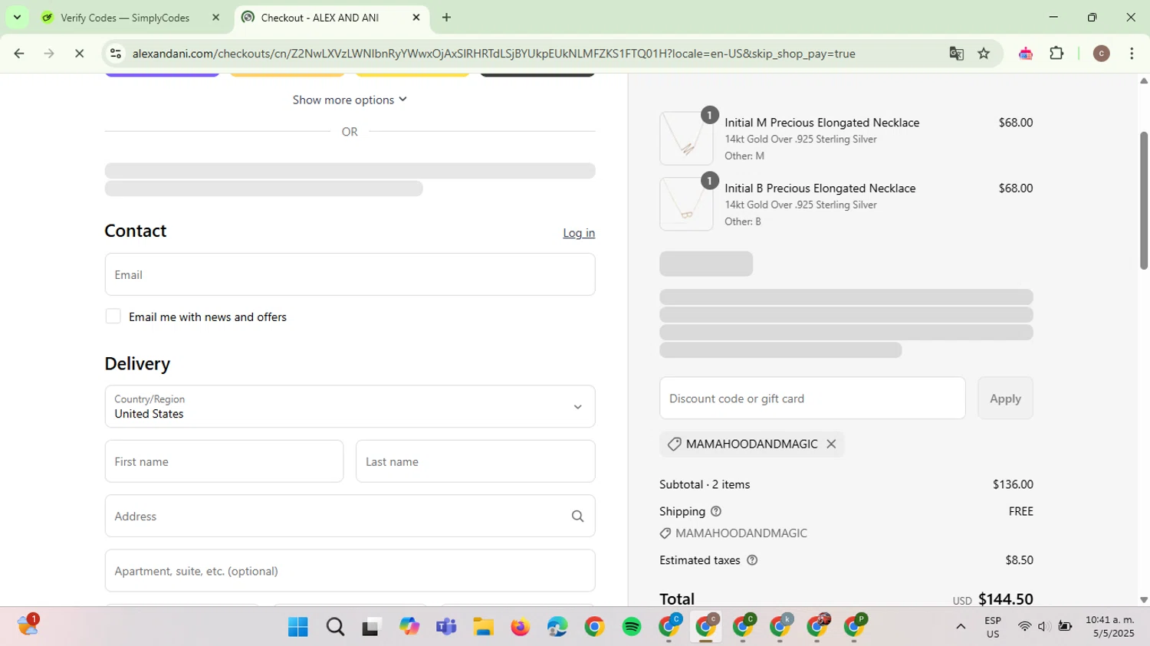Close the Checkout tab
The width and height of the screenshot is (1150, 646).
(416, 18)
